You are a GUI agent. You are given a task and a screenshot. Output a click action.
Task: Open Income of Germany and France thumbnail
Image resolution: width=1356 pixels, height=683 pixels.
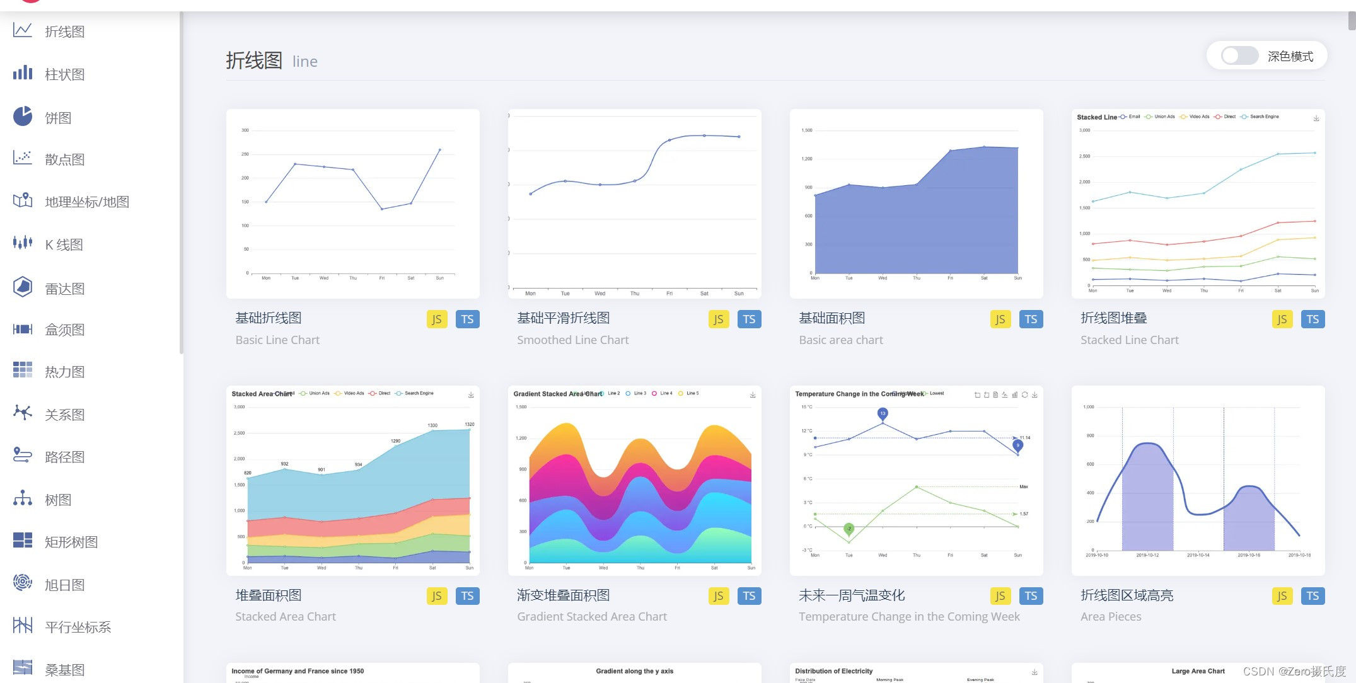pyautogui.click(x=353, y=673)
